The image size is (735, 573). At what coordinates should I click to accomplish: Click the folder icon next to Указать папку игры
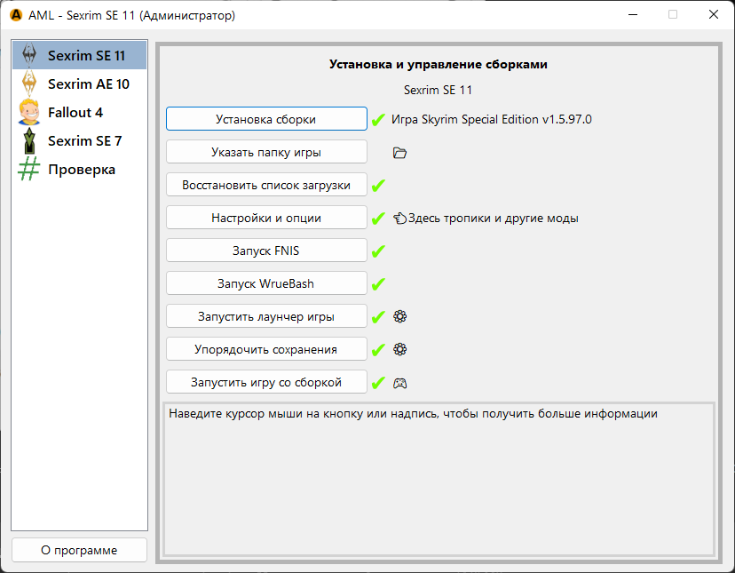click(x=399, y=153)
